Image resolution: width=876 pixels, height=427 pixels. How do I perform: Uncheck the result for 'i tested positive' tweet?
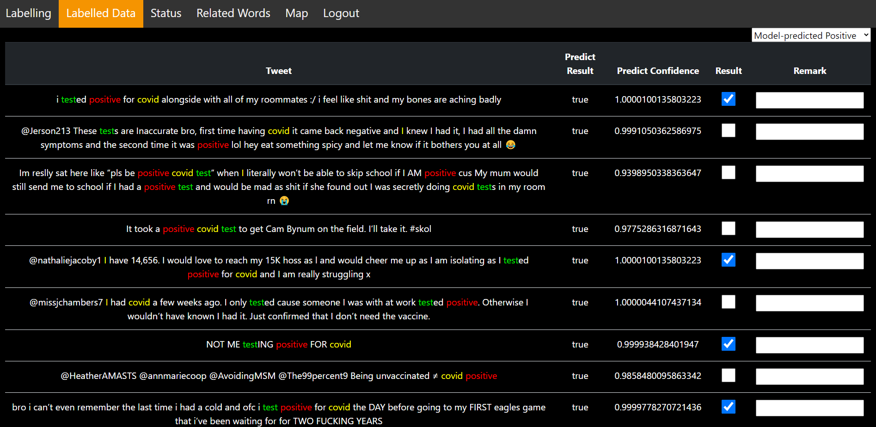click(728, 99)
